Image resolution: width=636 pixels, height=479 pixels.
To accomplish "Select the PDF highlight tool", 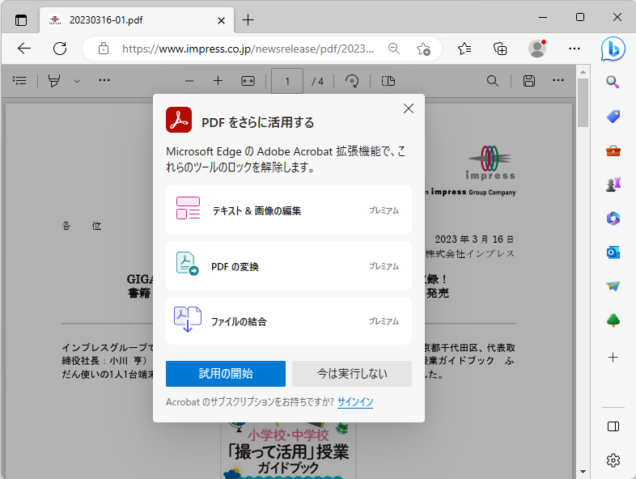I will click(x=54, y=81).
